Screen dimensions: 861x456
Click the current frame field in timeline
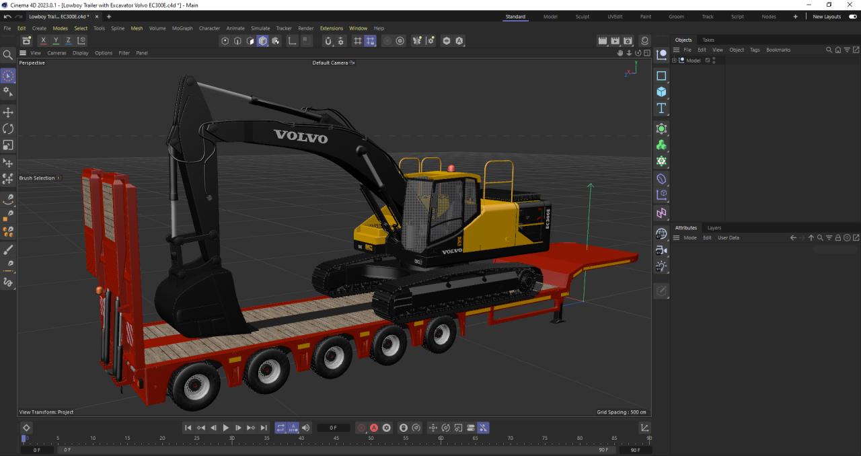point(333,428)
